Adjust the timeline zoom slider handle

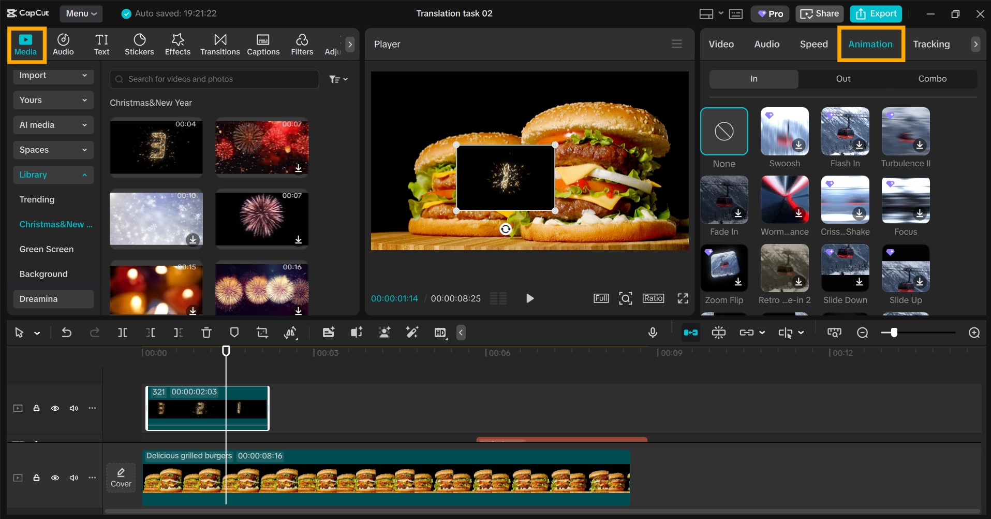[x=894, y=333]
